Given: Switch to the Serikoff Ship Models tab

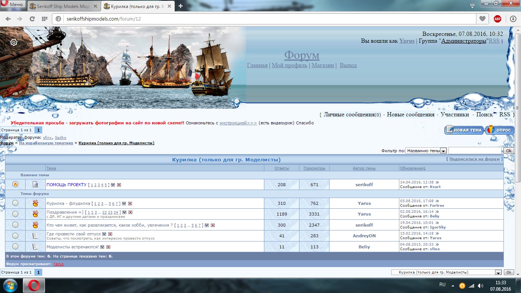Looking at the screenshot, I should [64, 6].
